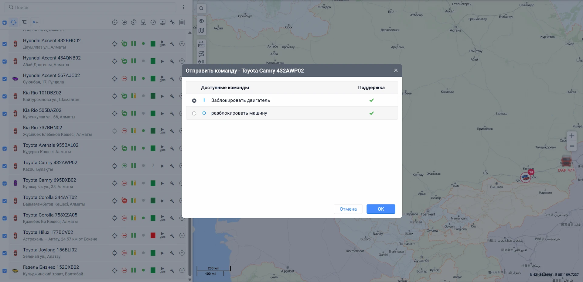
Task: Click the stopped status icon for Hyundai Accent 567AJC02
Action: (x=124, y=79)
